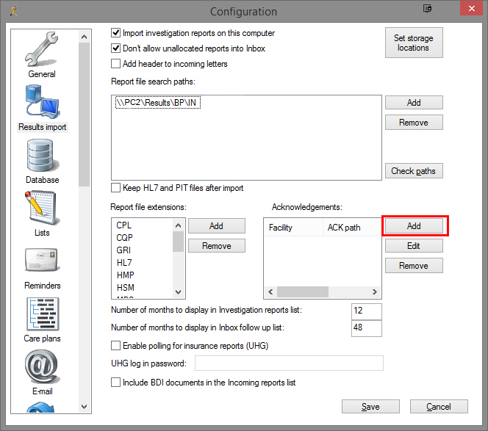488x431 pixels.
Task: Select the HL7 file extension entry
Action: coord(125,262)
